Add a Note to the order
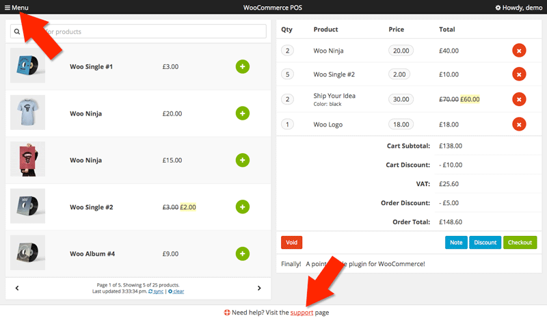The width and height of the screenshot is (547, 318). tap(455, 242)
